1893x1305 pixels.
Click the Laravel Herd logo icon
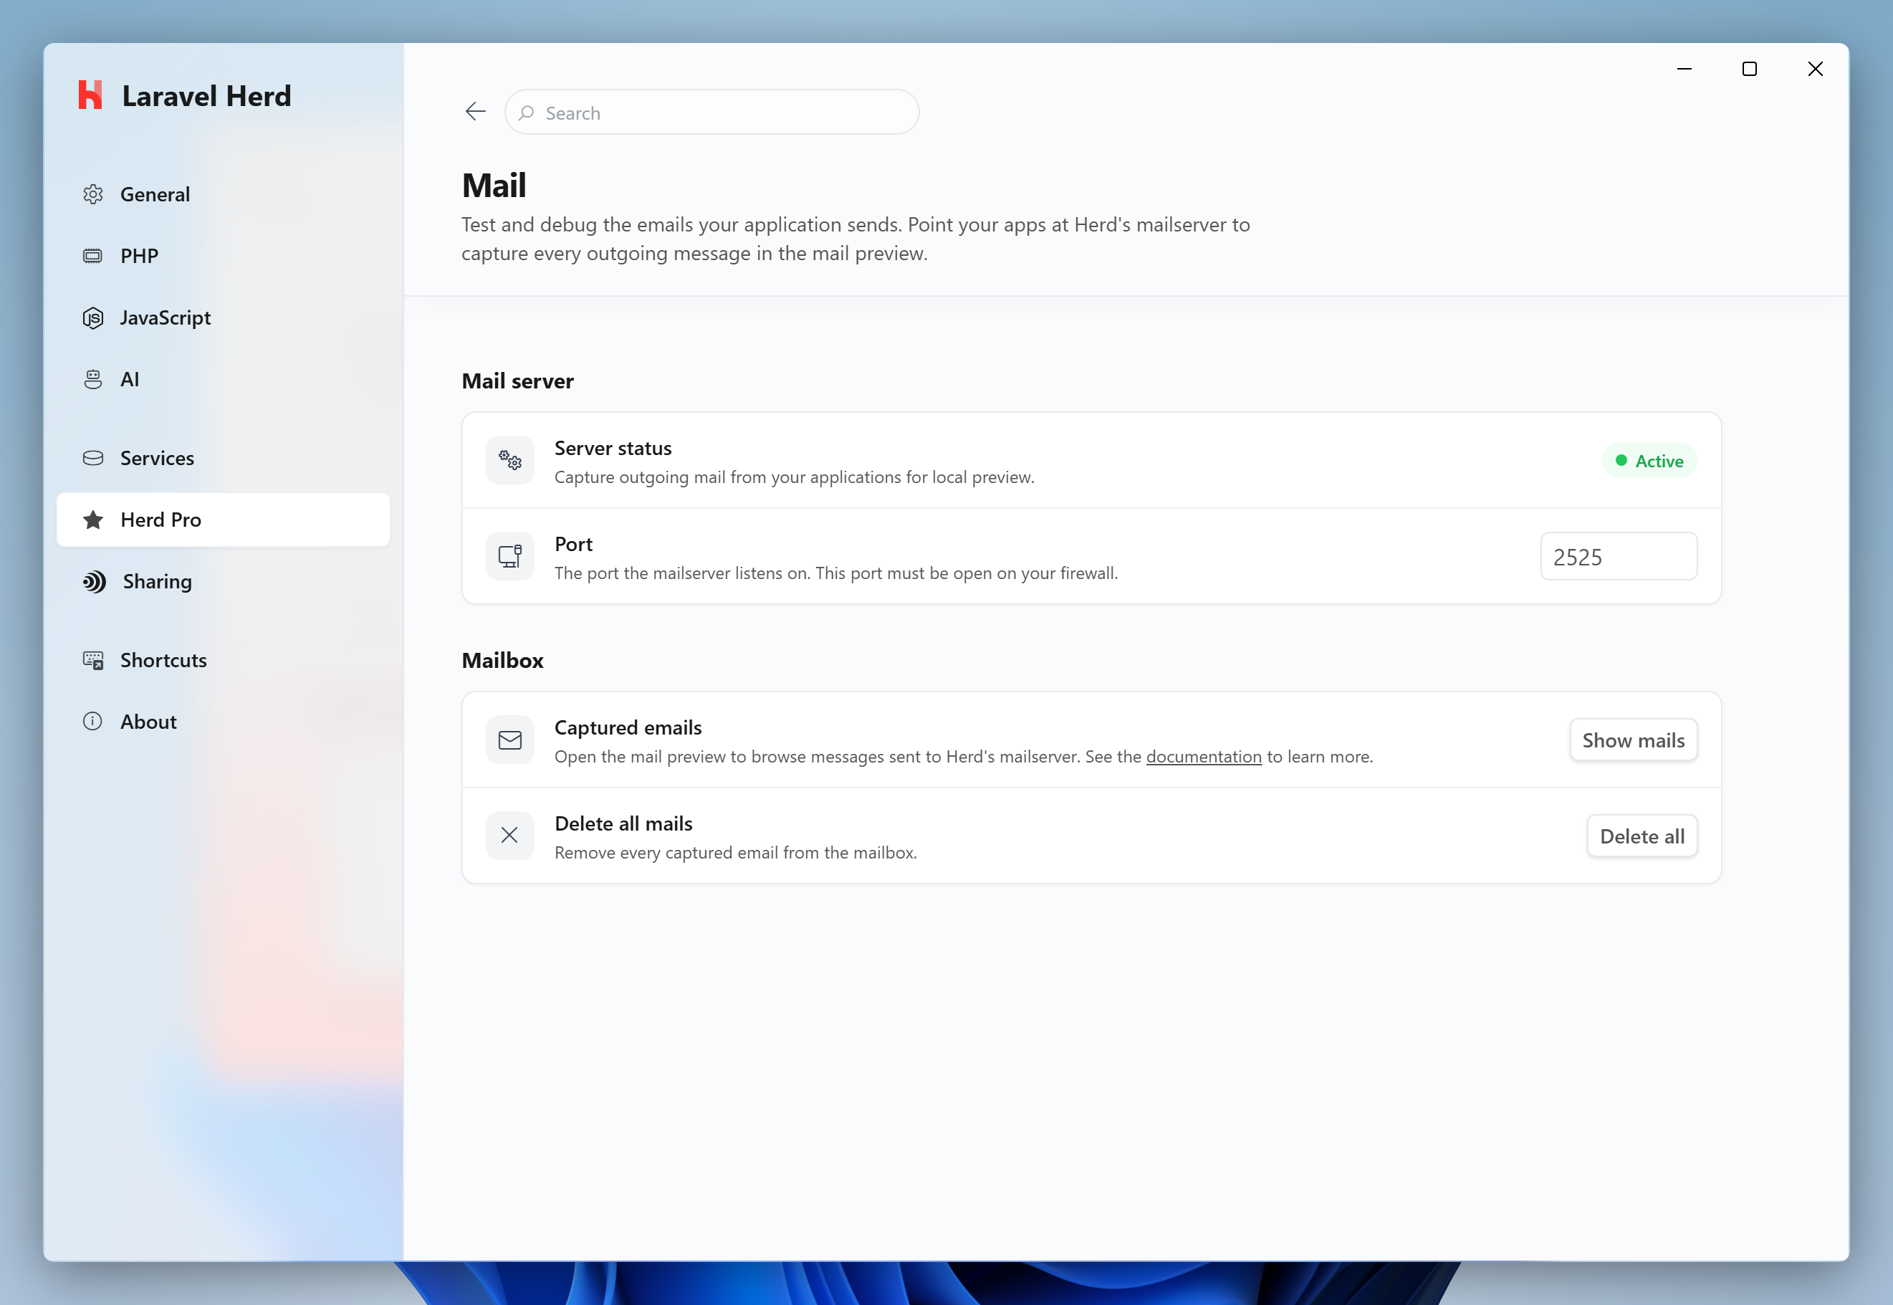90,95
